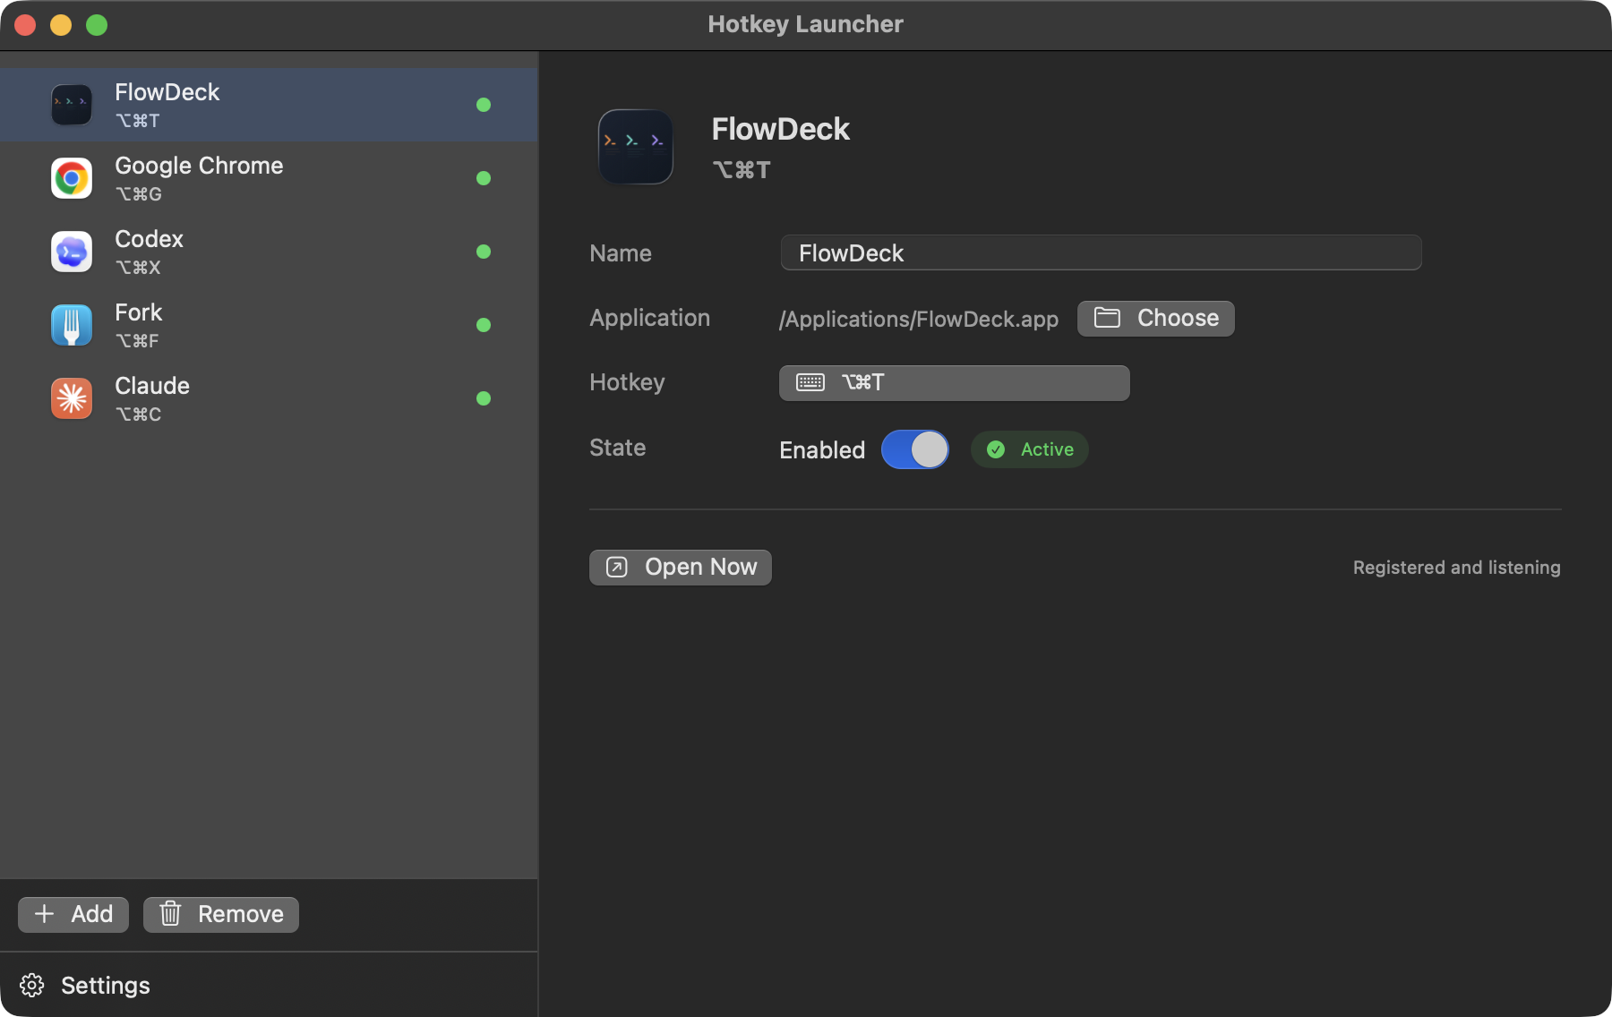Click the green status dot for Codex

pos(484,252)
